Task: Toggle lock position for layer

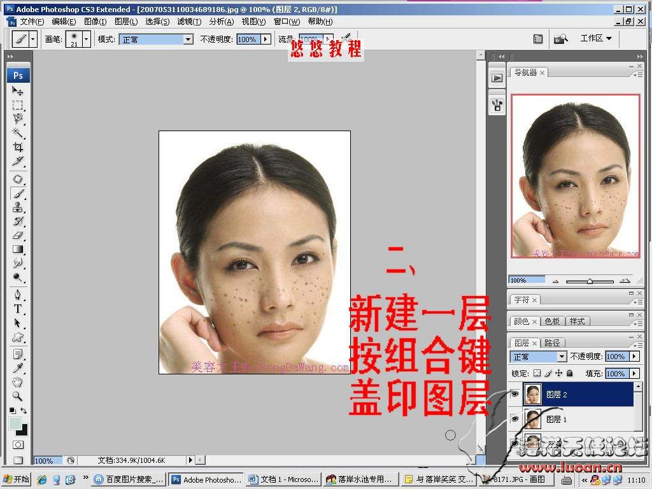Action: (x=558, y=373)
